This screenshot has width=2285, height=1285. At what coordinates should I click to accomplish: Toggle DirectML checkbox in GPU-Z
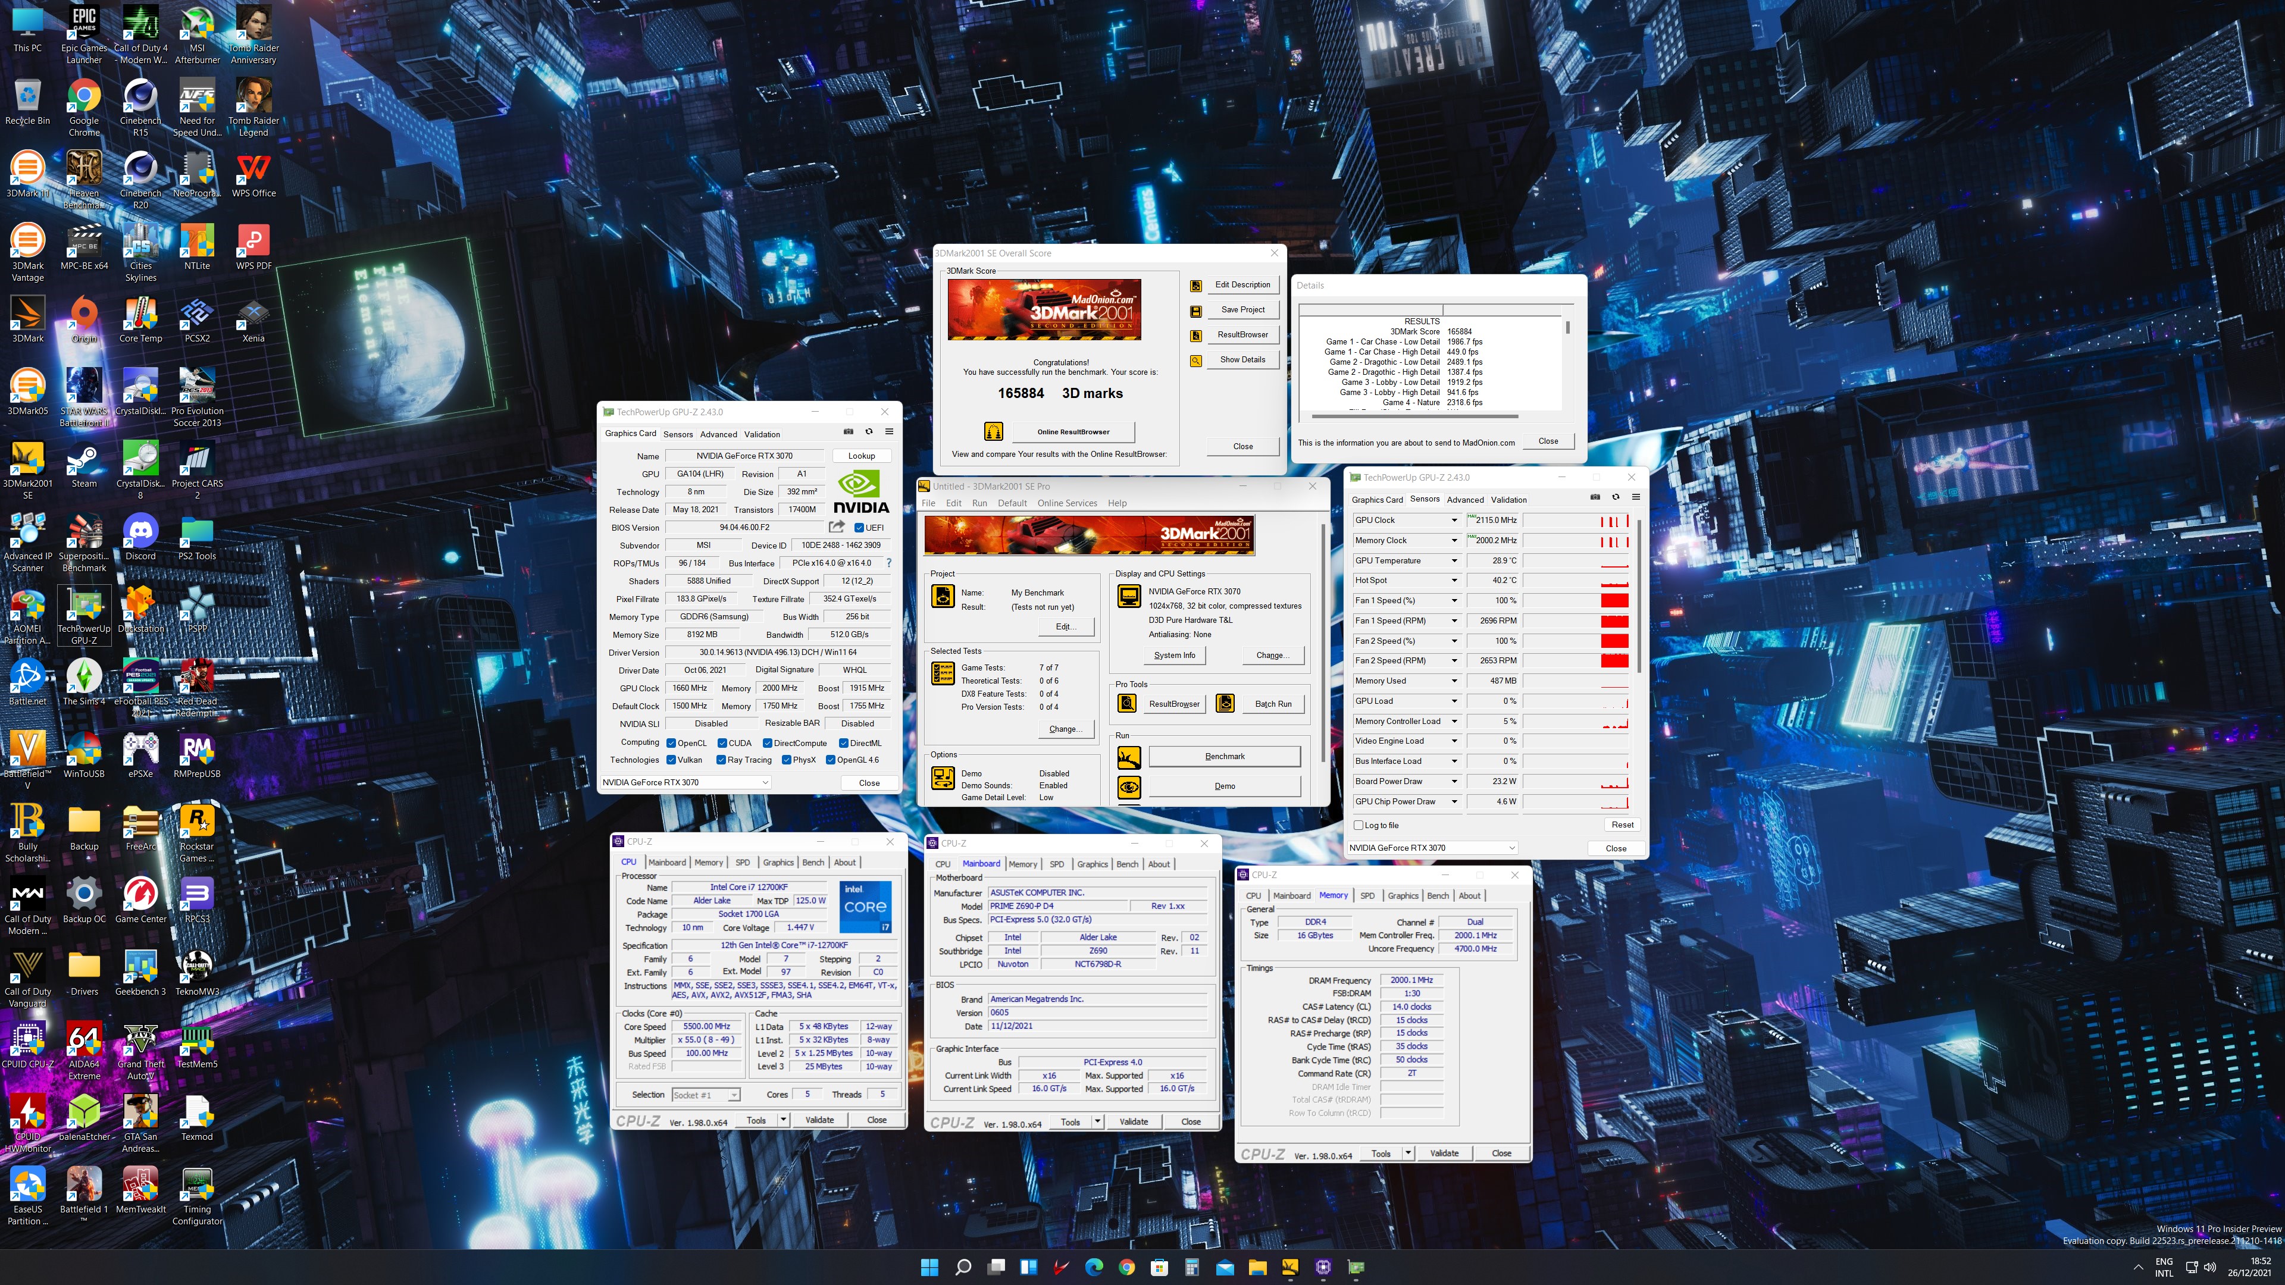(844, 743)
